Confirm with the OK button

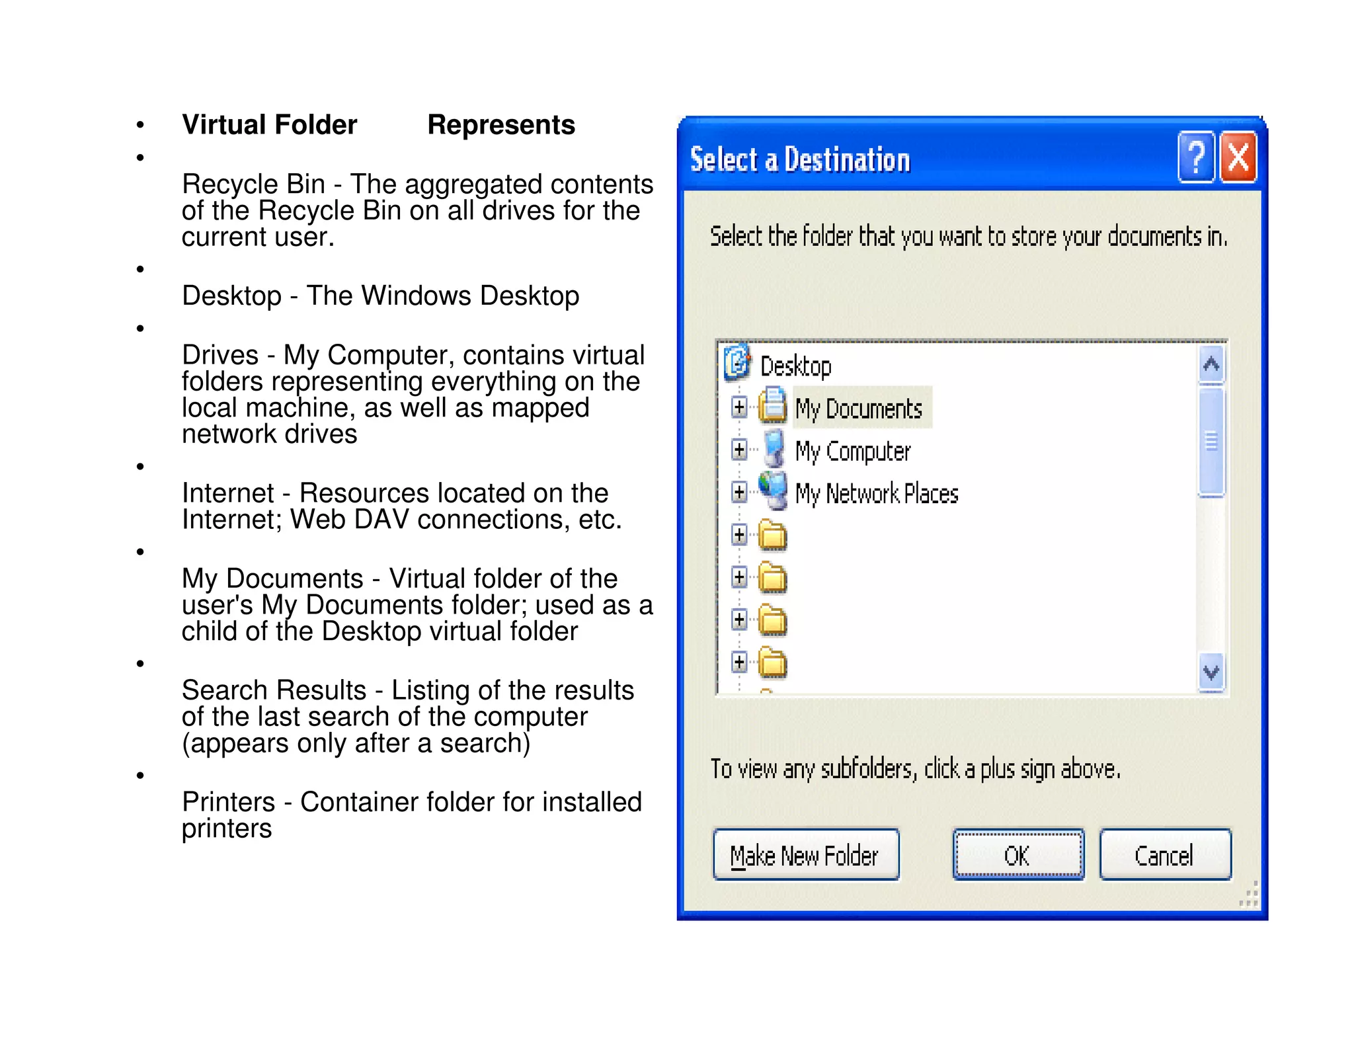pyautogui.click(x=1018, y=854)
